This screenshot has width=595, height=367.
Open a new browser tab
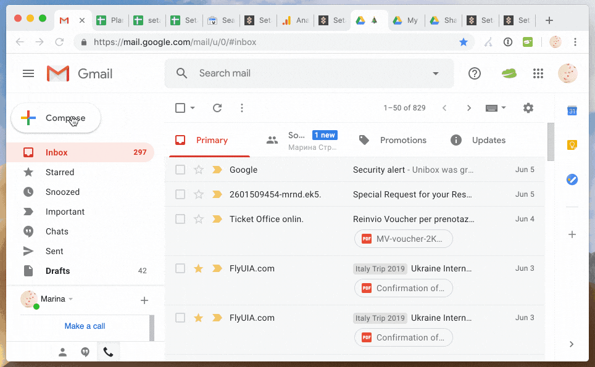click(x=549, y=20)
